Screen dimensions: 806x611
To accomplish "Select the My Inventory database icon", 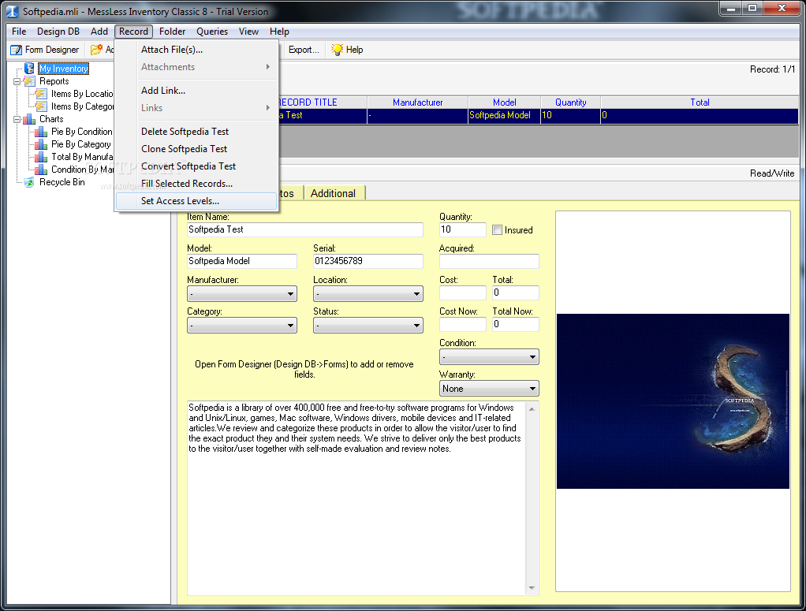I will click(29, 69).
